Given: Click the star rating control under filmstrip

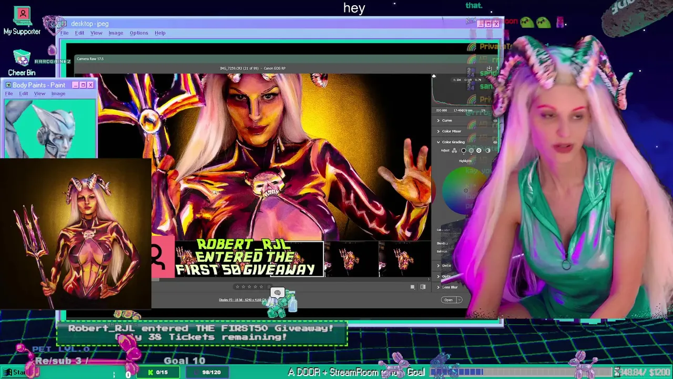Looking at the screenshot, I should tap(249, 287).
